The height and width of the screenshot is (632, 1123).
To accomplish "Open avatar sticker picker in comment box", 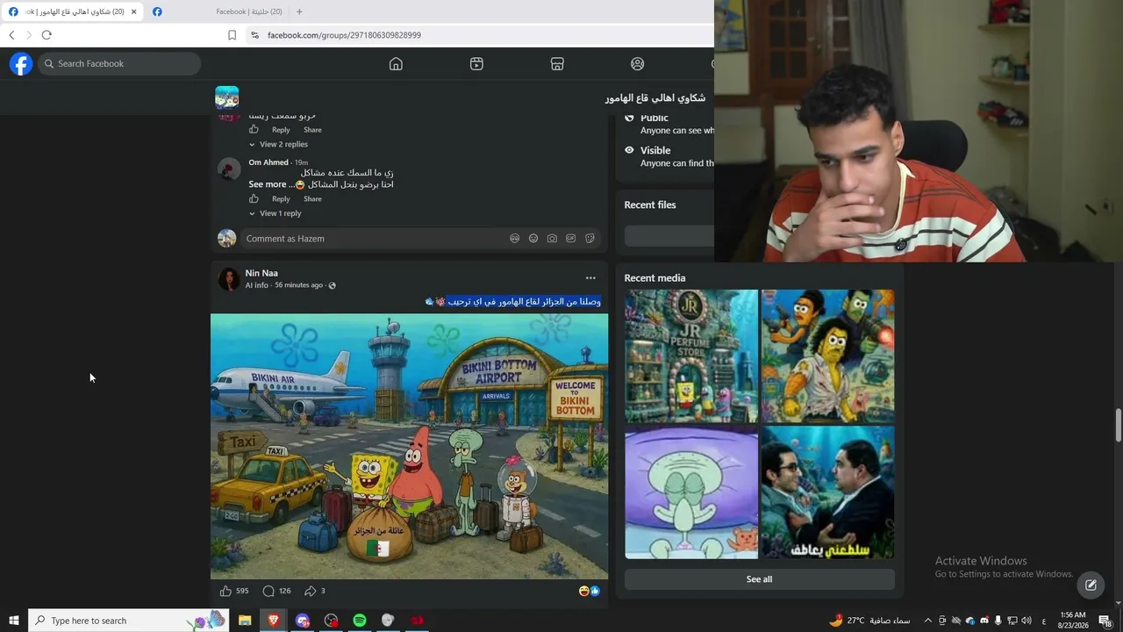I will tap(514, 239).
